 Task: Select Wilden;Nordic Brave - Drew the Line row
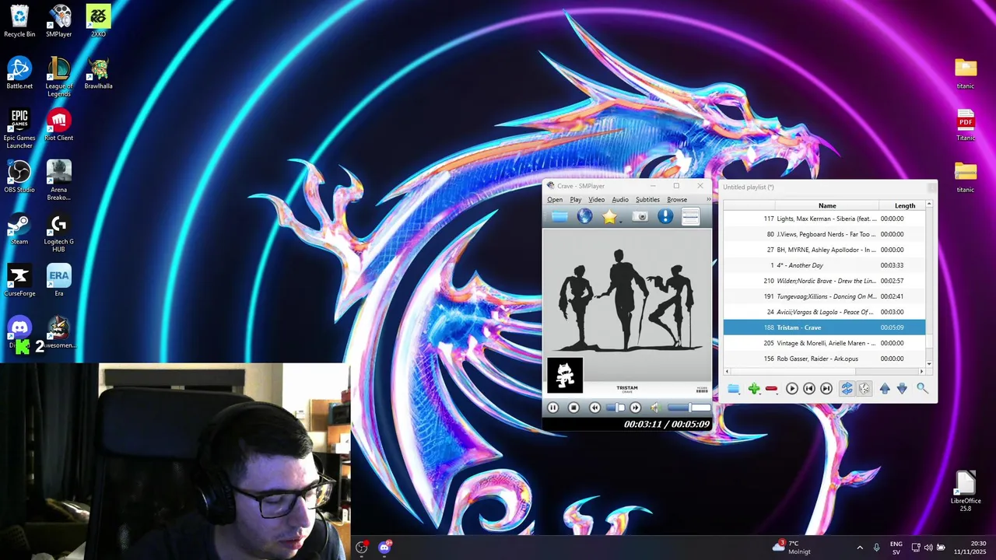tap(824, 281)
